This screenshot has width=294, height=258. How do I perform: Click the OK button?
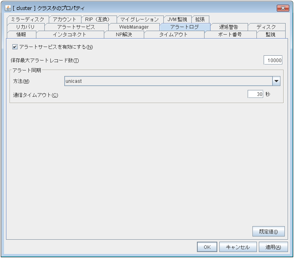[207, 247]
